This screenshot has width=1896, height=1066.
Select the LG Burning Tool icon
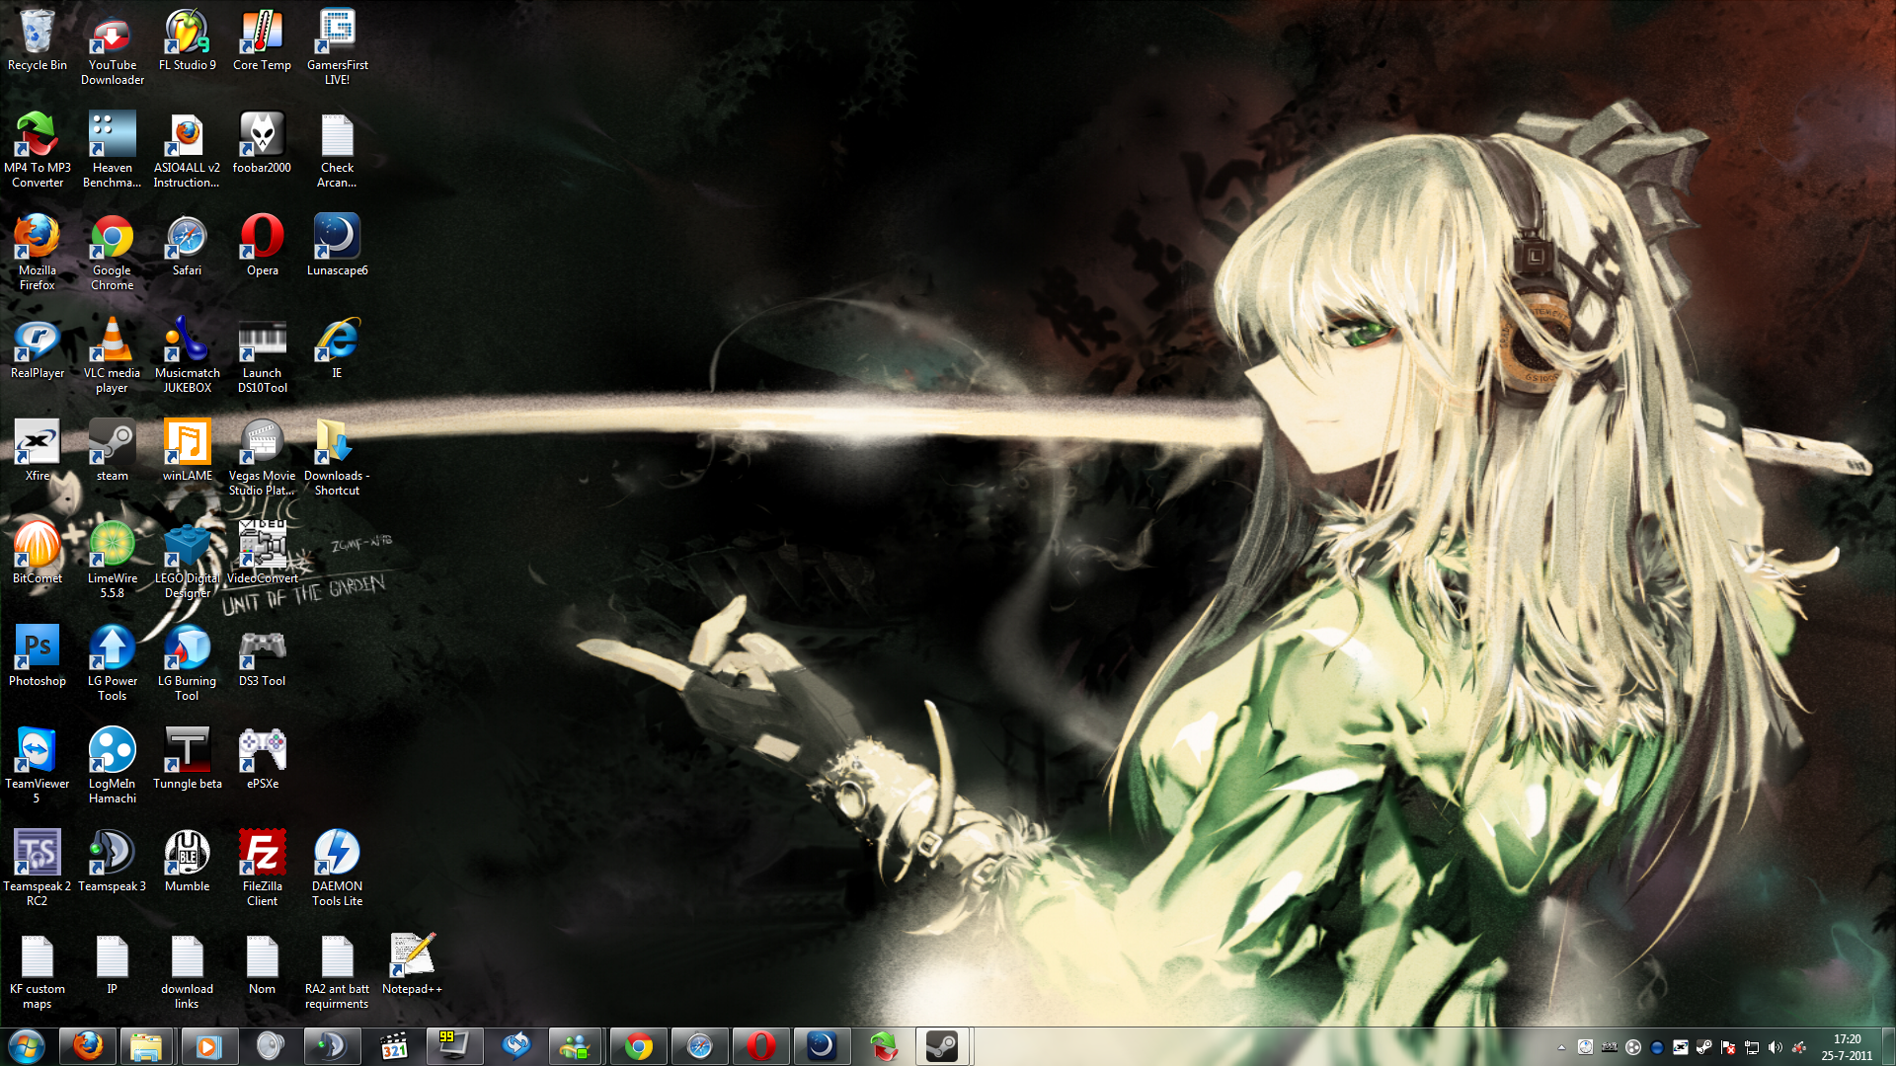[188, 664]
